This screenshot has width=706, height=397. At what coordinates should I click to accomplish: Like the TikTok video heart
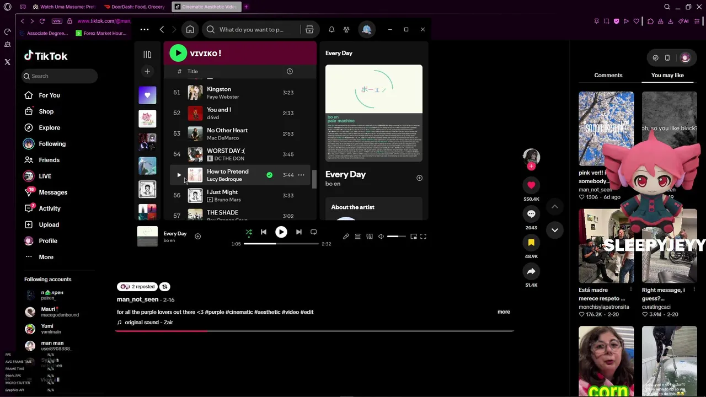(531, 185)
